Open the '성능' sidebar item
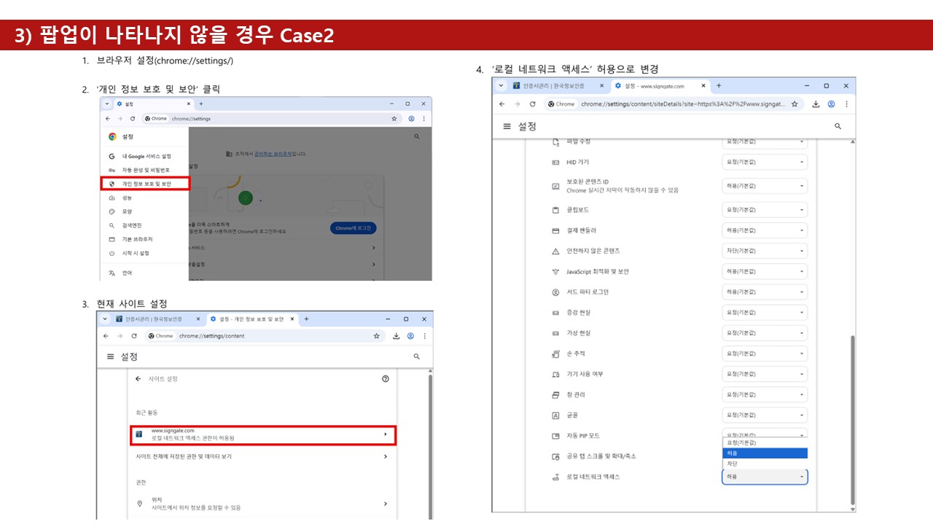Viewport: 933px width, 525px height. tap(127, 198)
